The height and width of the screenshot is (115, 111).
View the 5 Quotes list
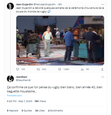tap(27, 111)
